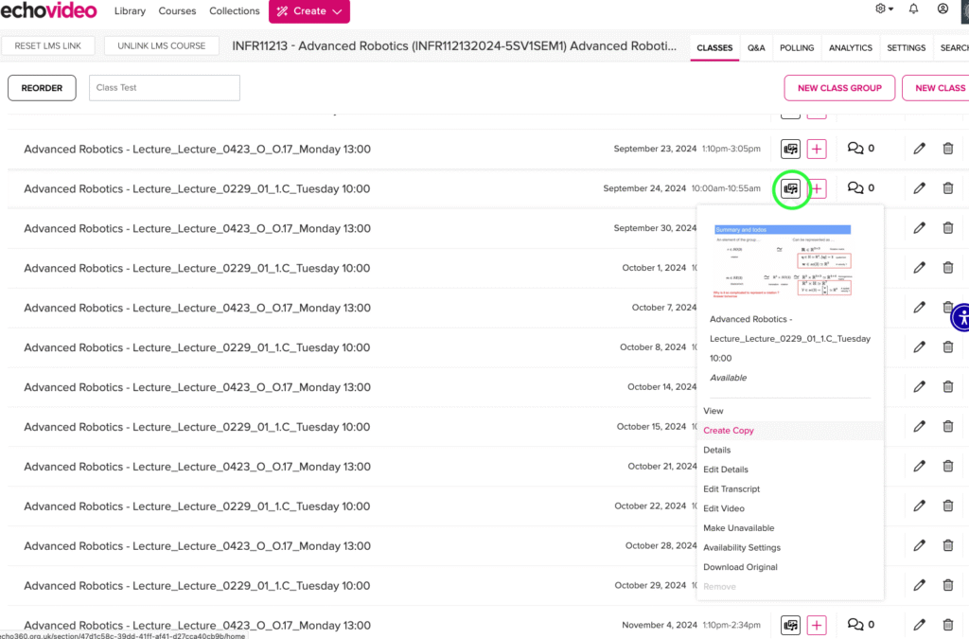The height and width of the screenshot is (639, 969).
Task: Select Edit Transcript from the context menu
Action: 731,488
